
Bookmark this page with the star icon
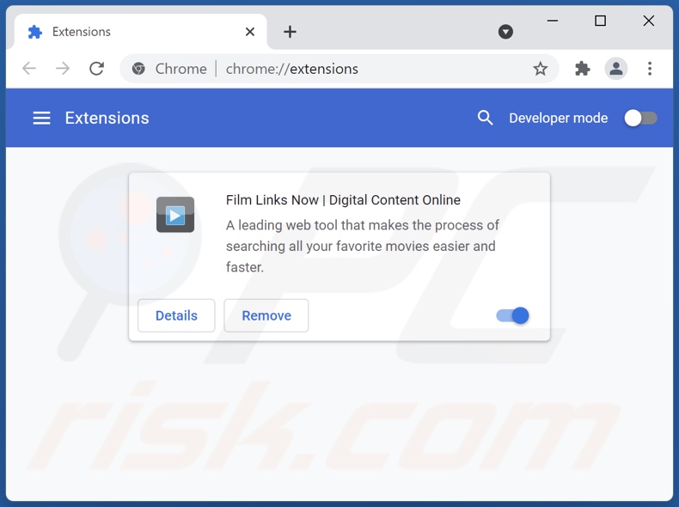[540, 69]
